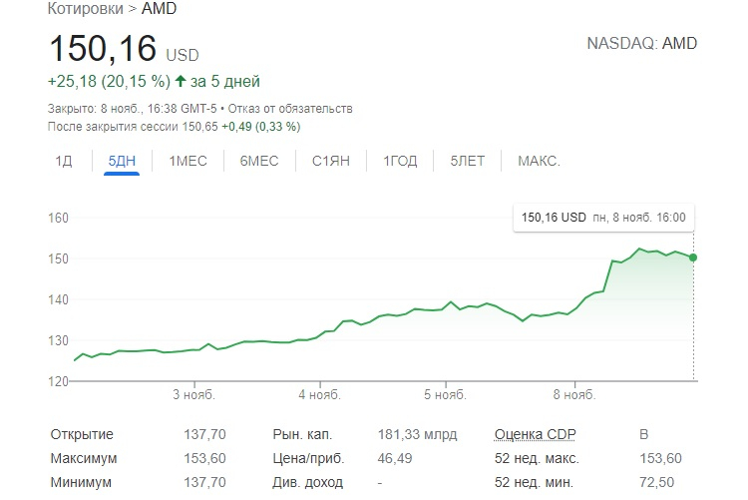Open the Котировки breadcrumb link
This screenshot has width=748, height=500.
coord(86,9)
